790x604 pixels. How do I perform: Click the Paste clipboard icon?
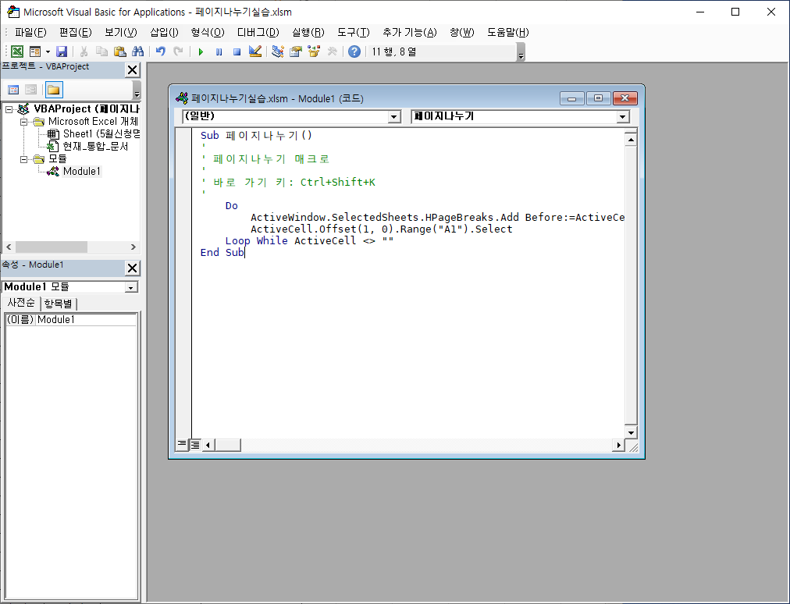120,52
